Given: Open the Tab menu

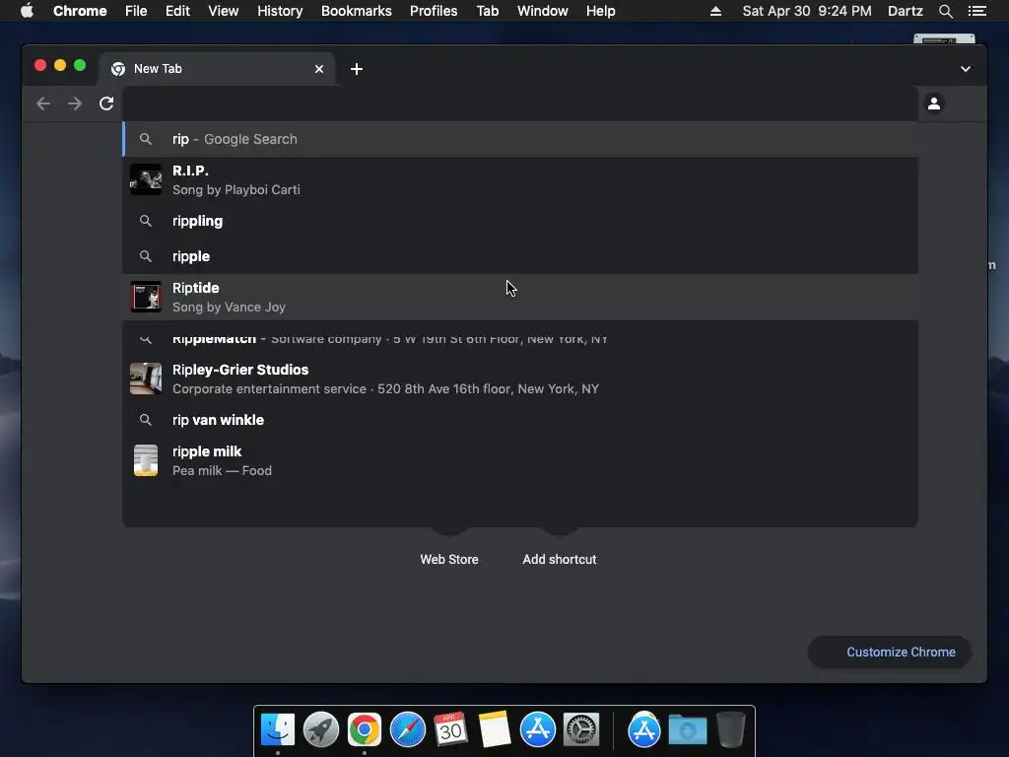Looking at the screenshot, I should (x=487, y=11).
